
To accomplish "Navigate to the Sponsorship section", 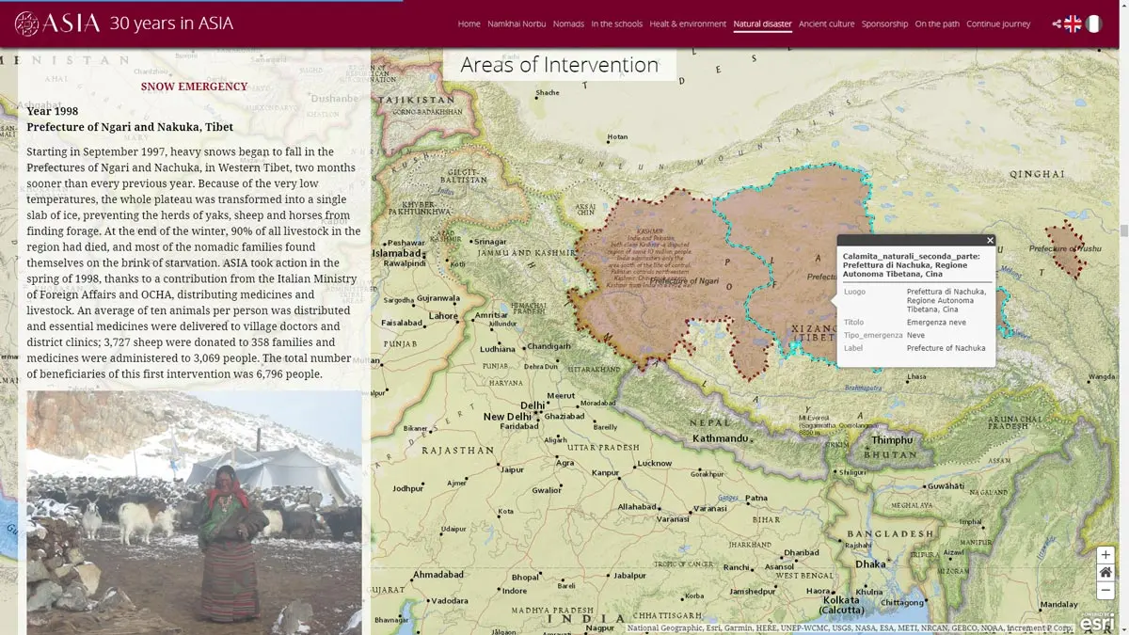I will [884, 24].
